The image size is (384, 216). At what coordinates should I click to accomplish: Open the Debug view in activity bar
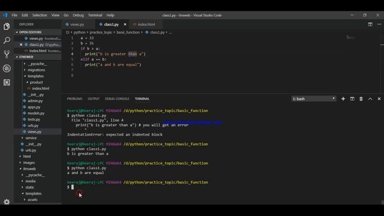(x=7, y=68)
